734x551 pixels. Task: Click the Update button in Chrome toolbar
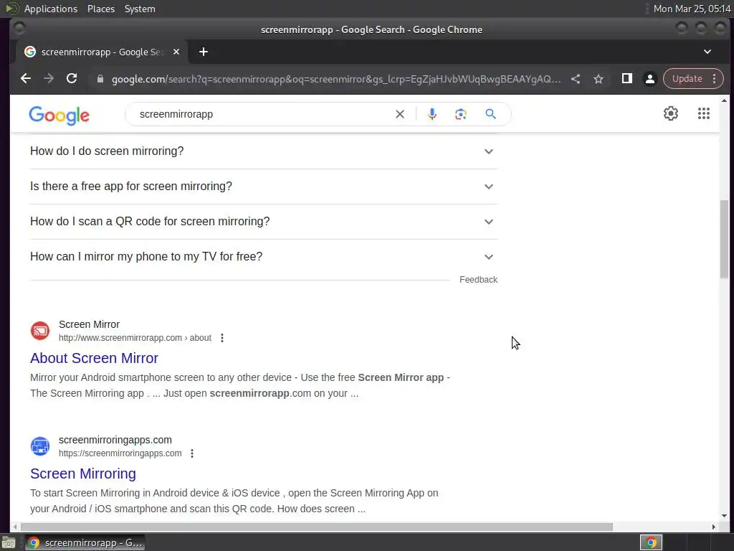coord(687,79)
